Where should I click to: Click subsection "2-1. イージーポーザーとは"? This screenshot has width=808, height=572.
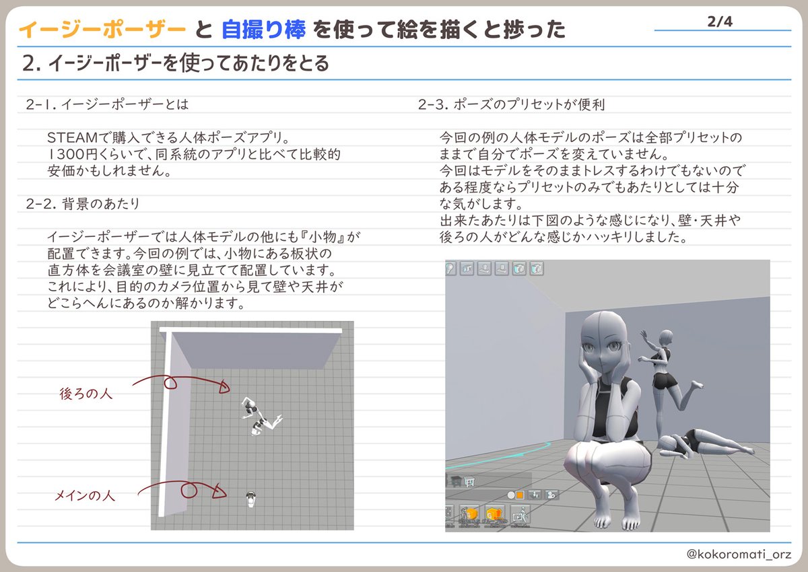pyautogui.click(x=107, y=105)
